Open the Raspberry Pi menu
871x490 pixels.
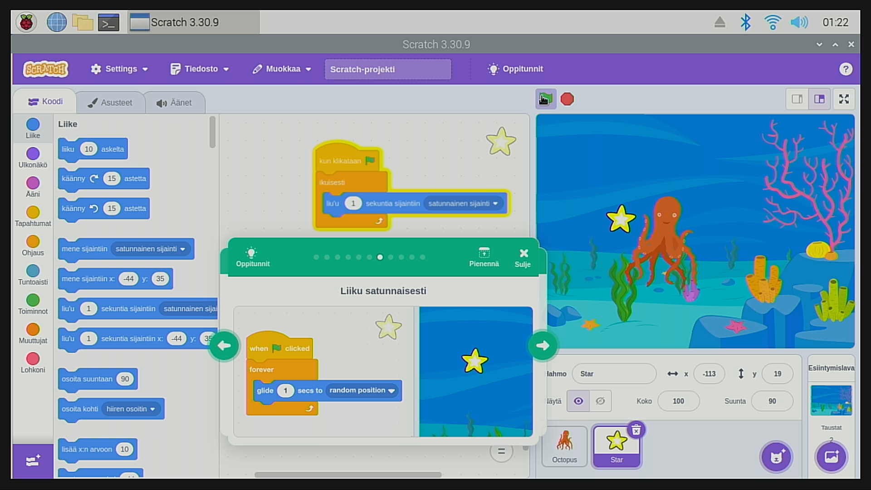(26, 22)
